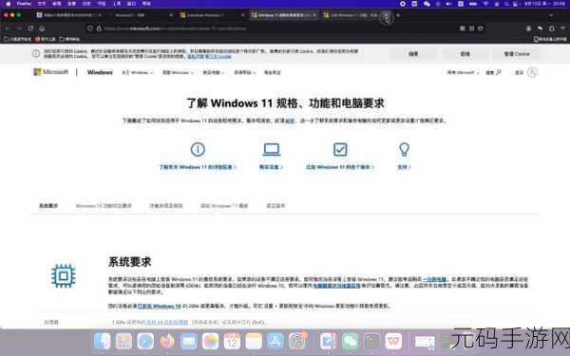Click the 商业用途 navigation item

point(273,73)
